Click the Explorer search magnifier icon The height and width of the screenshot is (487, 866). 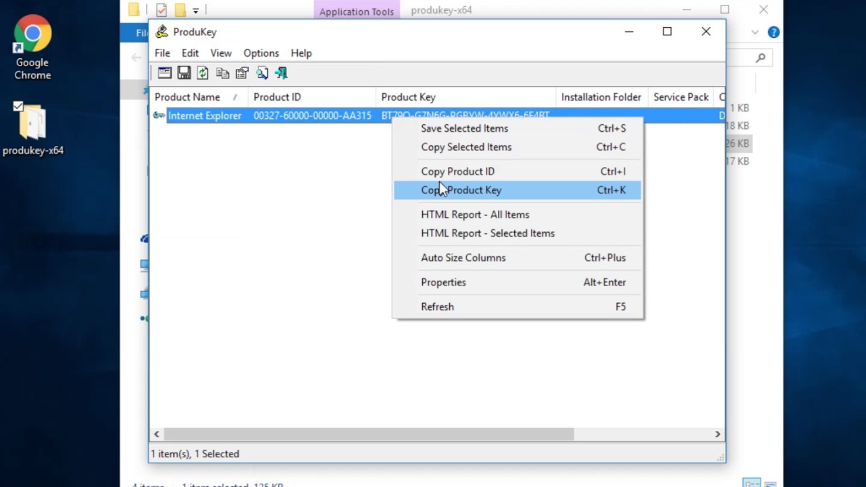[x=760, y=58]
